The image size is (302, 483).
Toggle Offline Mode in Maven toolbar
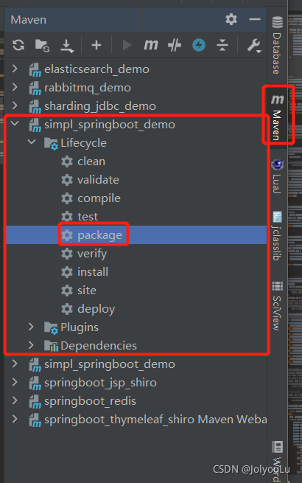(x=175, y=45)
